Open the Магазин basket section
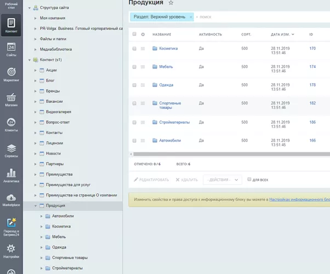 pyautogui.click(x=11, y=100)
